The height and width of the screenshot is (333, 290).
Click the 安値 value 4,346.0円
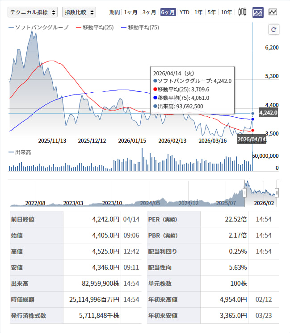(106, 267)
